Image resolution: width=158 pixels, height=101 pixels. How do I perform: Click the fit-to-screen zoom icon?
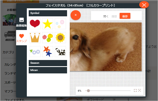[x=135, y=91]
